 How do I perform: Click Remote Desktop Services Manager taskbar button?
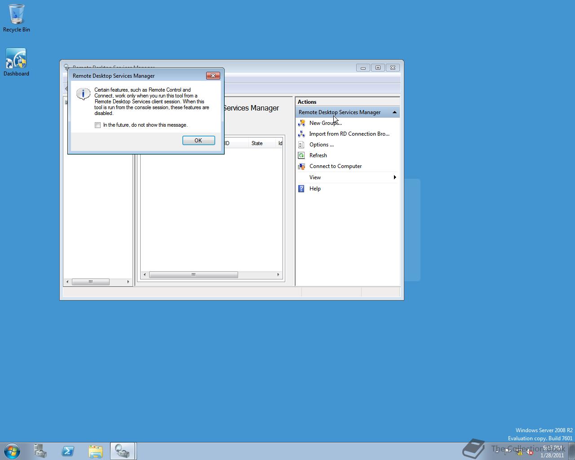pyautogui.click(x=123, y=451)
